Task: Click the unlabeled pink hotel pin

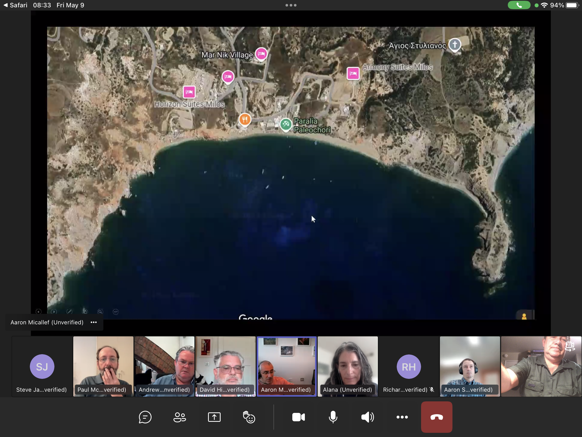Action: (x=228, y=77)
